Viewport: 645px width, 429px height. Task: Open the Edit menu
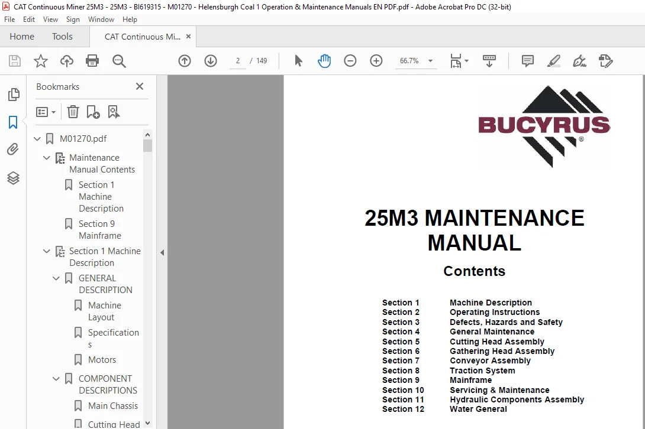(29, 19)
